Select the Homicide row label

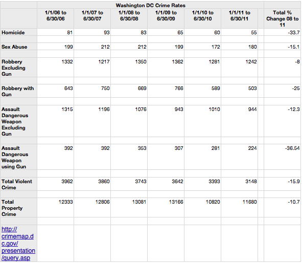13,32
